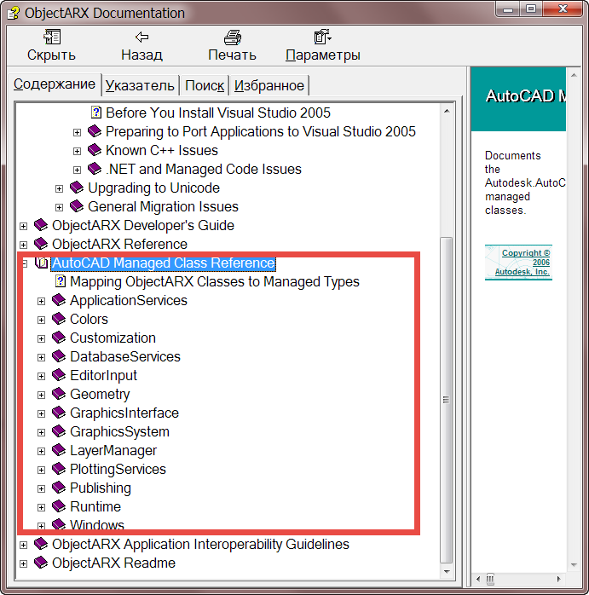Click the Печать (Print) printer icon
The height and width of the screenshot is (595, 589).
[x=232, y=38]
